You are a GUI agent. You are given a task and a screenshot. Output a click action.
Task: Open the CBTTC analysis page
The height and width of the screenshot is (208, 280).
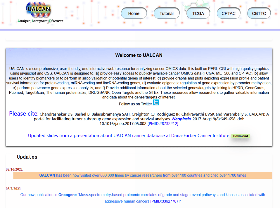(259, 14)
